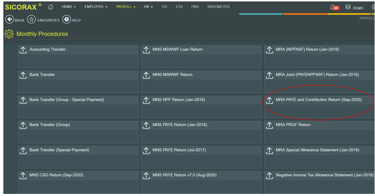Click upload icon for Negative Income Tax Allowance
This screenshot has height=196, width=375.
(x=269, y=176)
